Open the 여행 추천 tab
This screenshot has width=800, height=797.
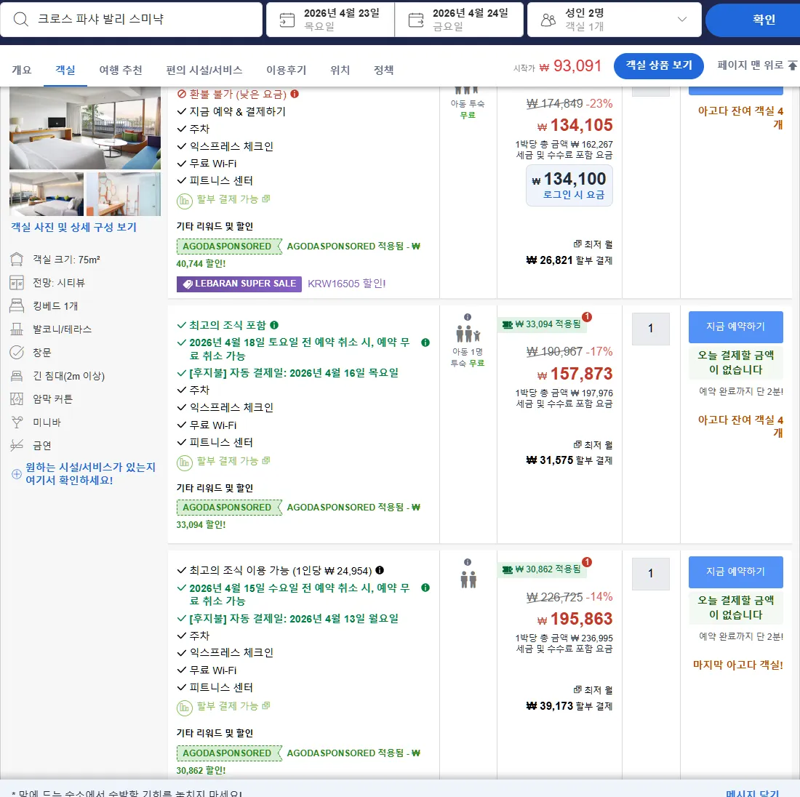[121, 70]
